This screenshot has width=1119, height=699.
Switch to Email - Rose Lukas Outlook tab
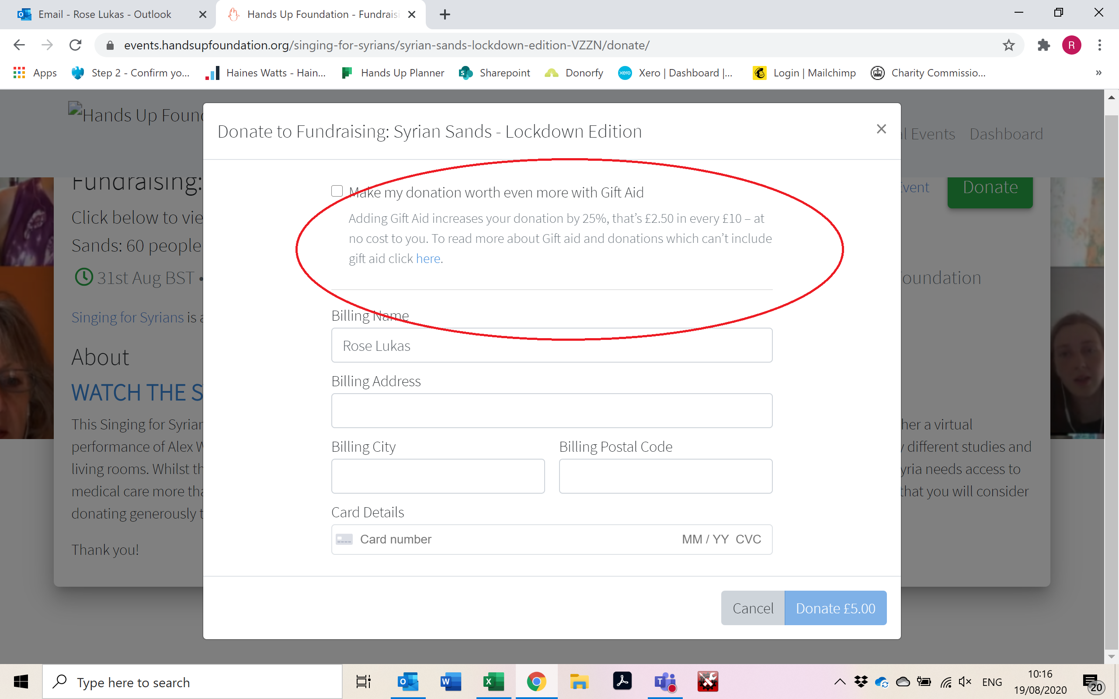coord(104,14)
